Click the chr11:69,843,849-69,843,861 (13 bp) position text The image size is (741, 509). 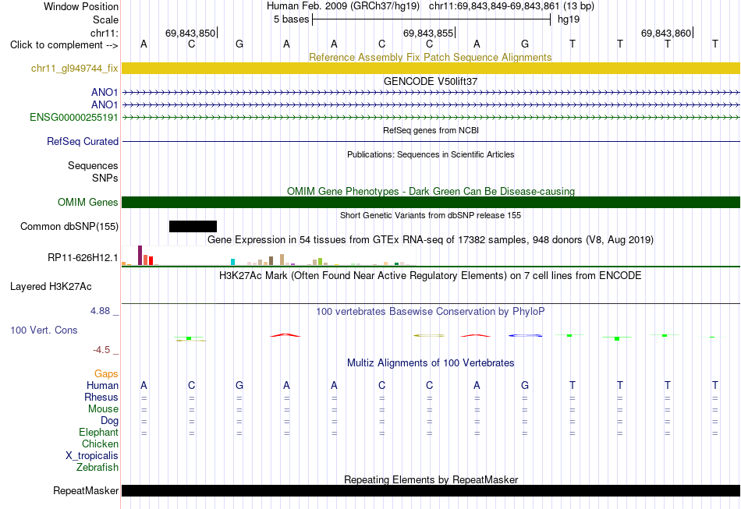pyautogui.click(x=512, y=6)
